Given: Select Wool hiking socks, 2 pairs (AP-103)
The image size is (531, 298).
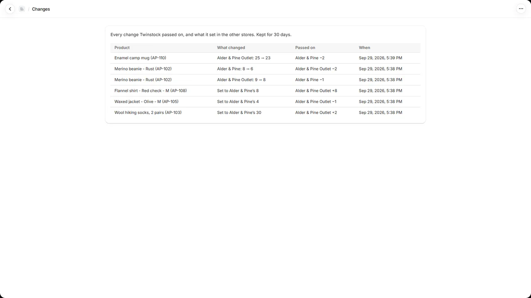Looking at the screenshot, I should pyautogui.click(x=148, y=113).
